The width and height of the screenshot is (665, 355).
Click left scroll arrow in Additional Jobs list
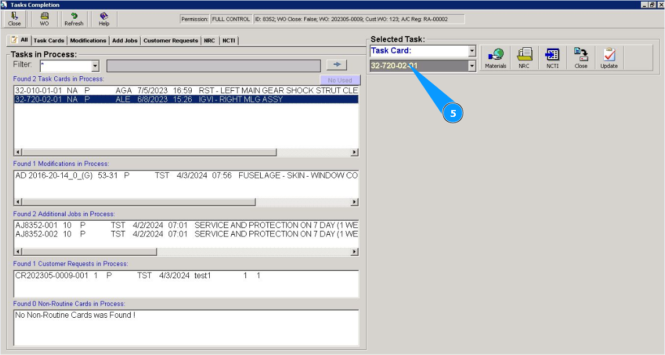pos(18,252)
